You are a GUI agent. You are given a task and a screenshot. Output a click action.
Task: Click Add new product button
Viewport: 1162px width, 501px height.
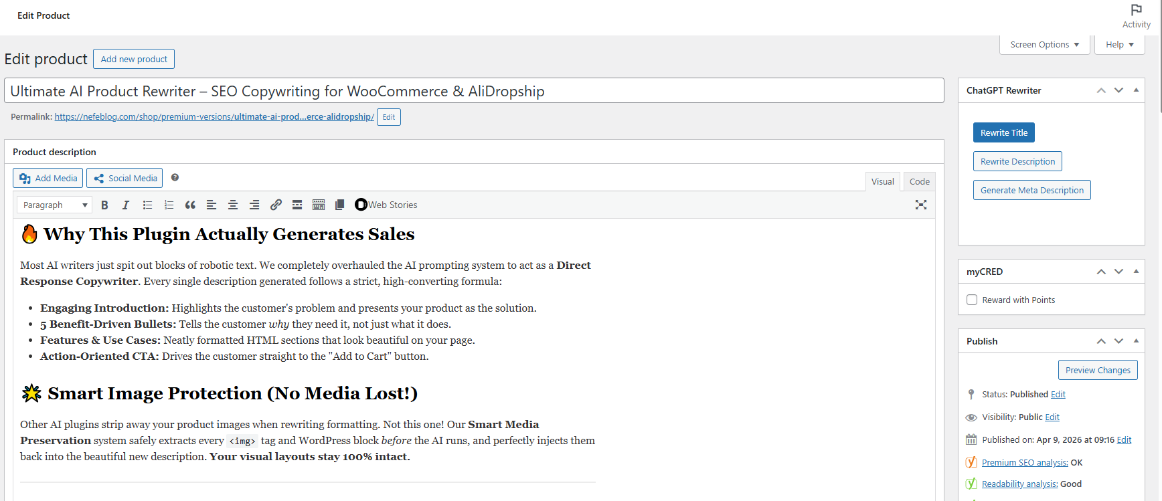click(134, 59)
